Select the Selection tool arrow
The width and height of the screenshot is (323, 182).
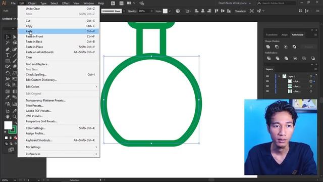click(x=8, y=37)
